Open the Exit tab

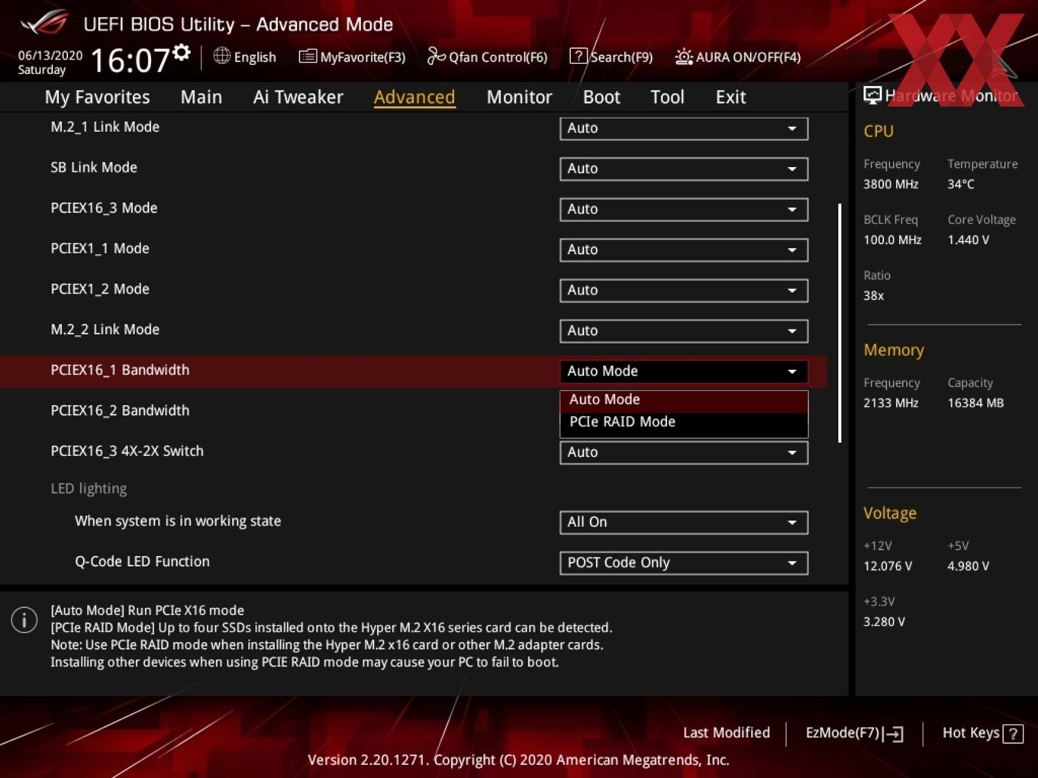click(x=730, y=97)
